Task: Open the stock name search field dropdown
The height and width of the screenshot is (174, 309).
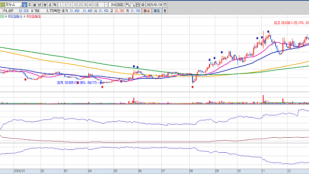Action: [x=20, y=6]
